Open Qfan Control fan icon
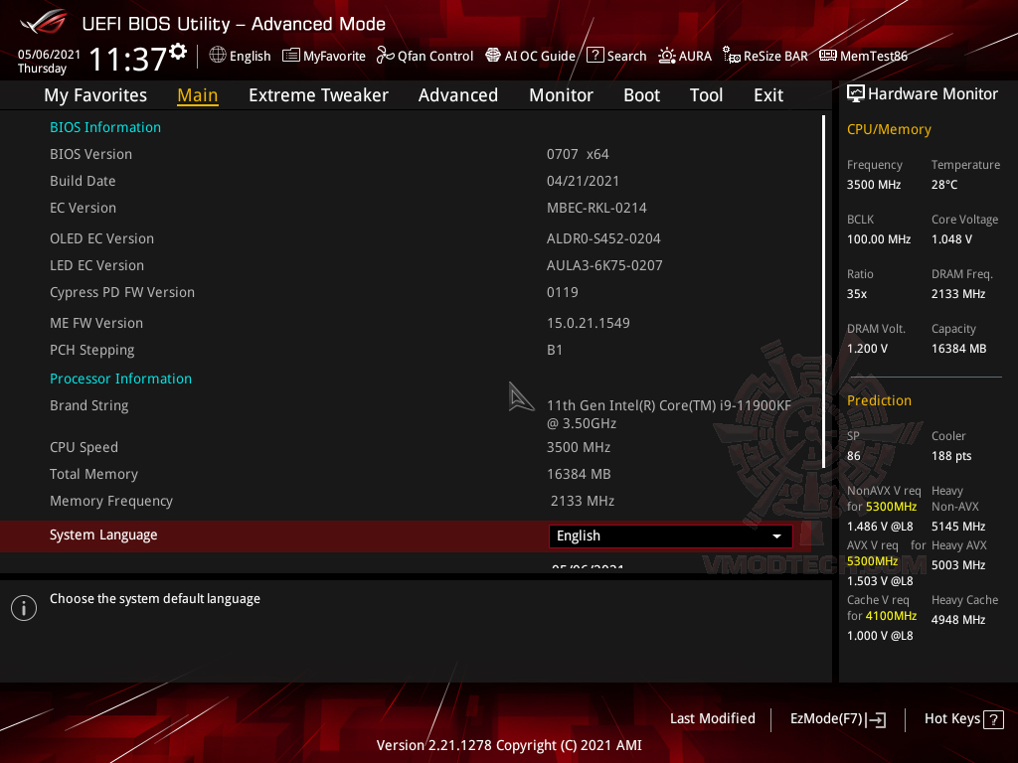1018x763 pixels. pos(385,56)
